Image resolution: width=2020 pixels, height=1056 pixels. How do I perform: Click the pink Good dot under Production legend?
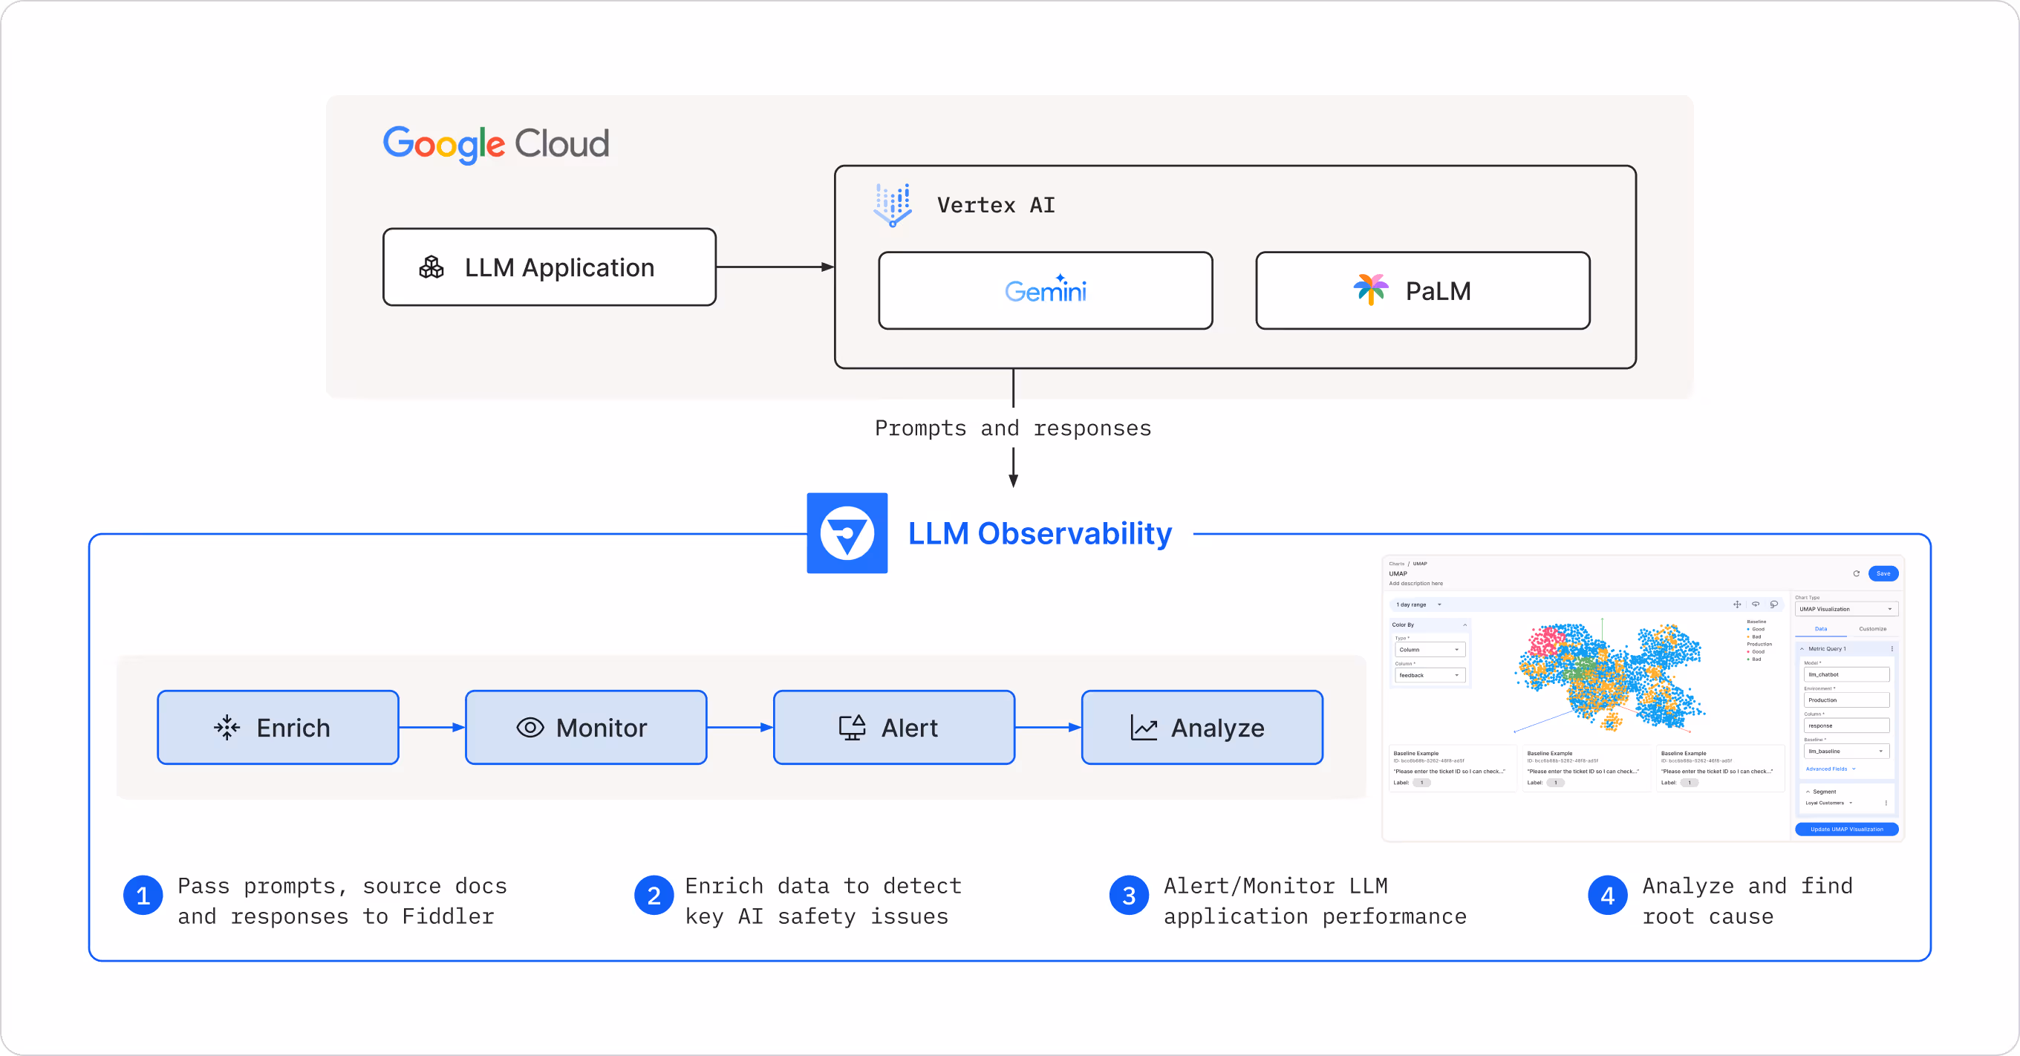tap(1749, 651)
